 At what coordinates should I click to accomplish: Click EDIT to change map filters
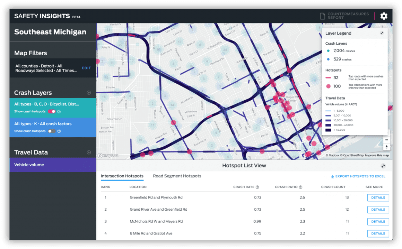86,68
